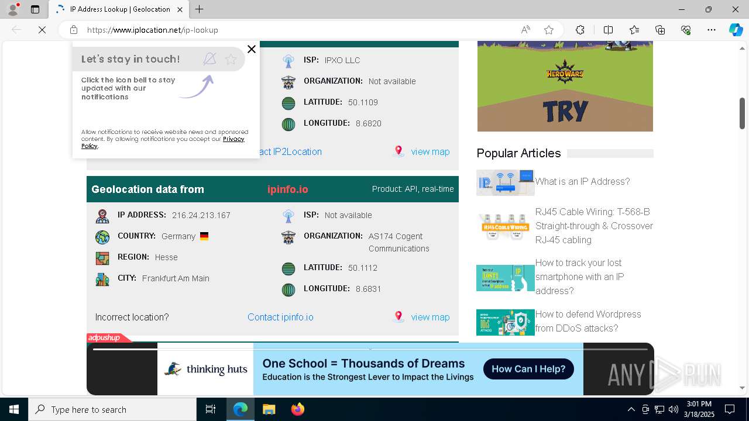This screenshot has height=421, width=749.
Task: Click the lost smartphone article thumbnail
Action: pos(506,278)
